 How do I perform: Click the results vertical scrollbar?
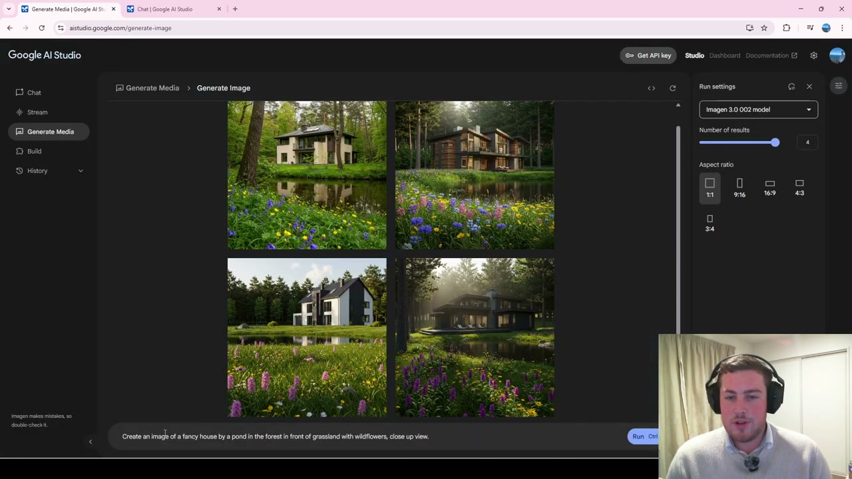[678, 230]
